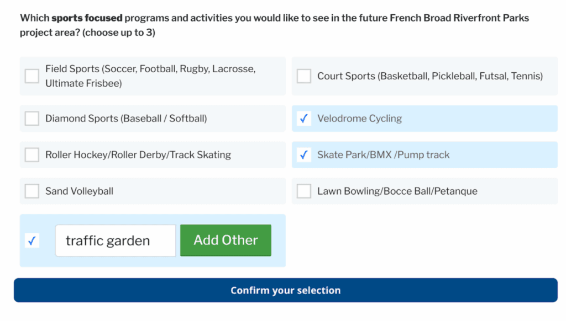Image resolution: width=566 pixels, height=321 pixels.
Task: Click the 'Lawn Bowling/Bocce Ball/Petanque' label text
Action: [x=397, y=191]
